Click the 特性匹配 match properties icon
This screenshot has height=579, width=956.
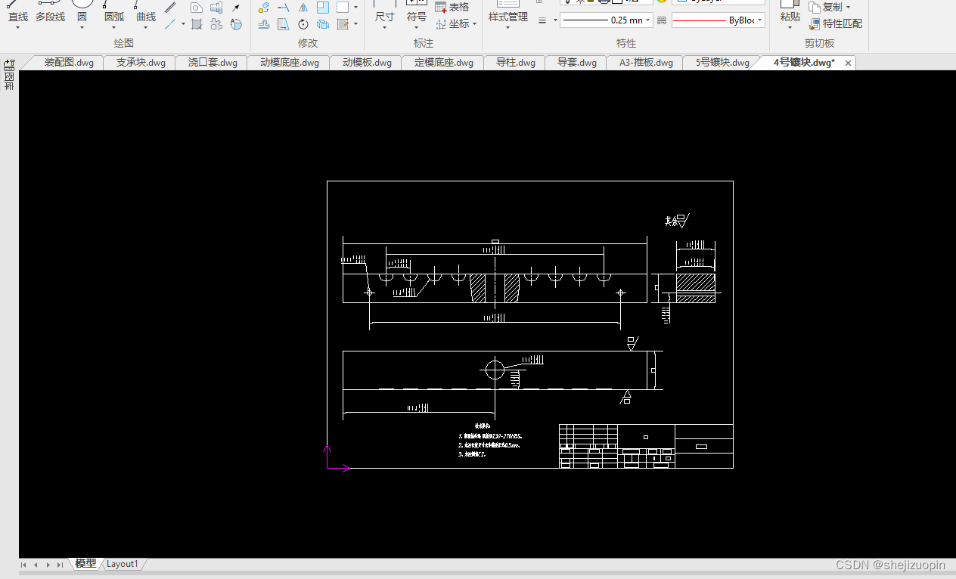[x=836, y=23]
